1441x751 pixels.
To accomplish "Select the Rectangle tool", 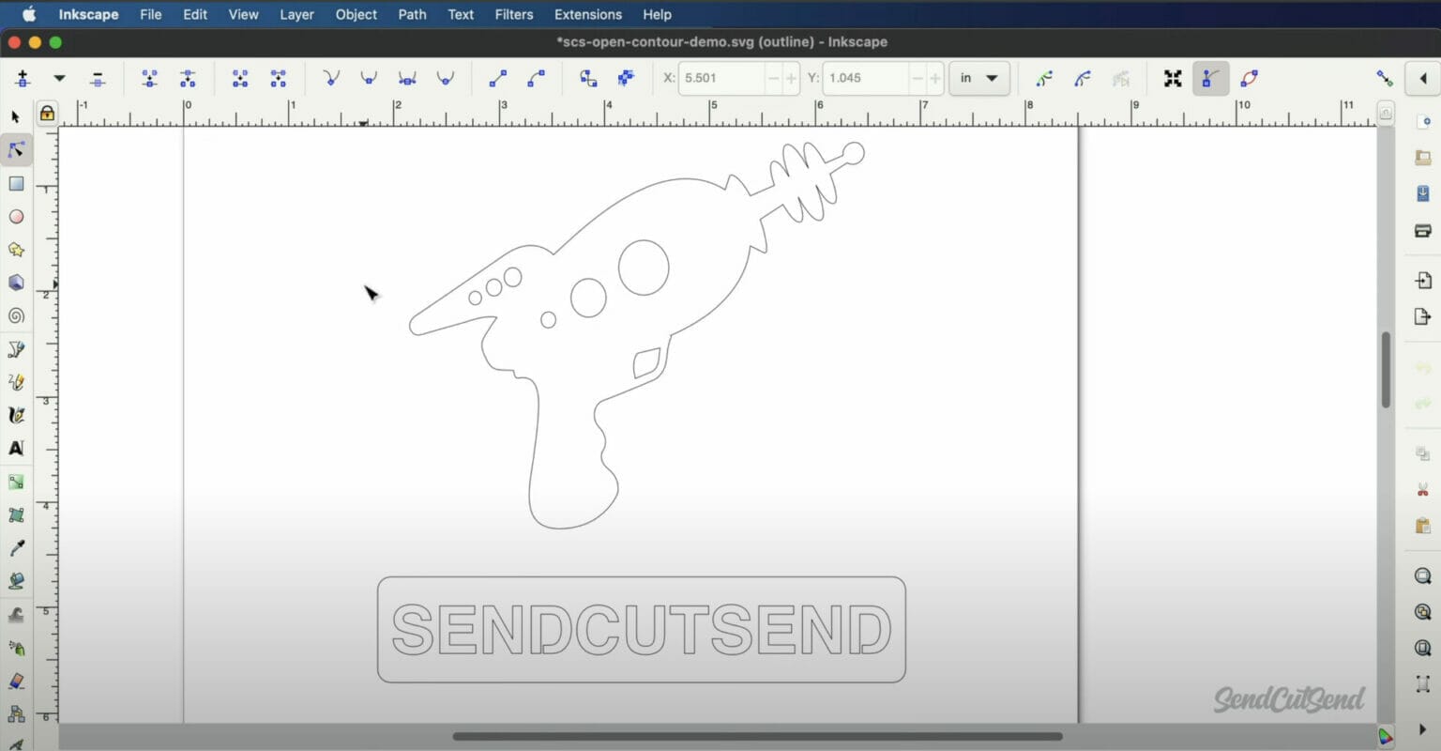I will pos(15,183).
